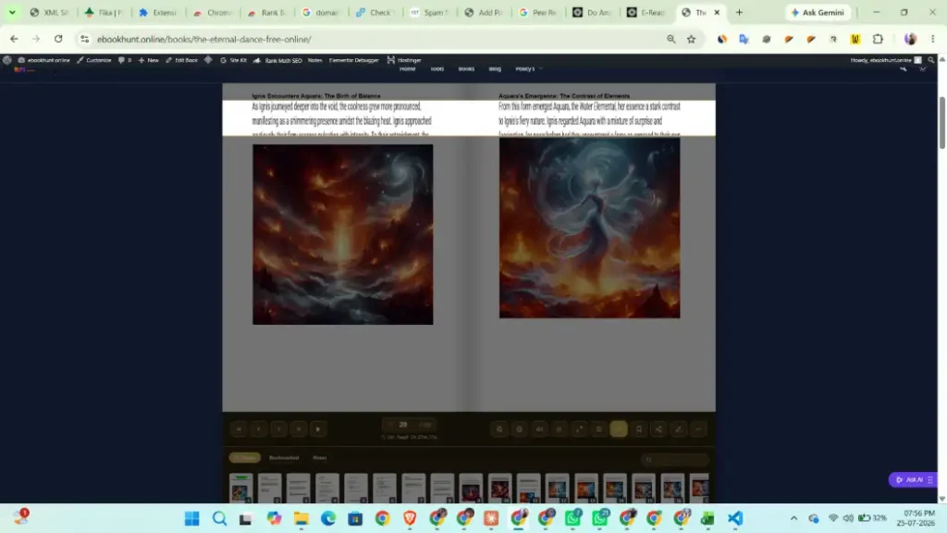The image size is (947, 533).
Task: Start autoplay in the reader
Action: [318, 429]
